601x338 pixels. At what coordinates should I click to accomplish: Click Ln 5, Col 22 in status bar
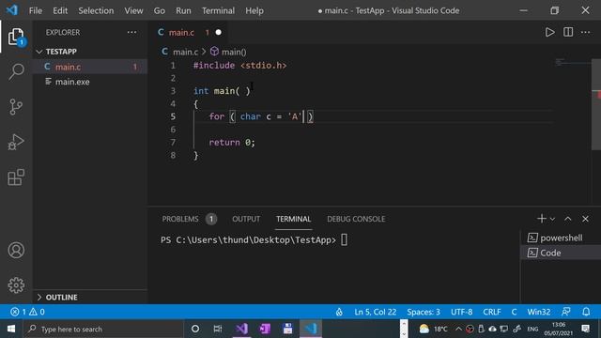[x=376, y=312]
